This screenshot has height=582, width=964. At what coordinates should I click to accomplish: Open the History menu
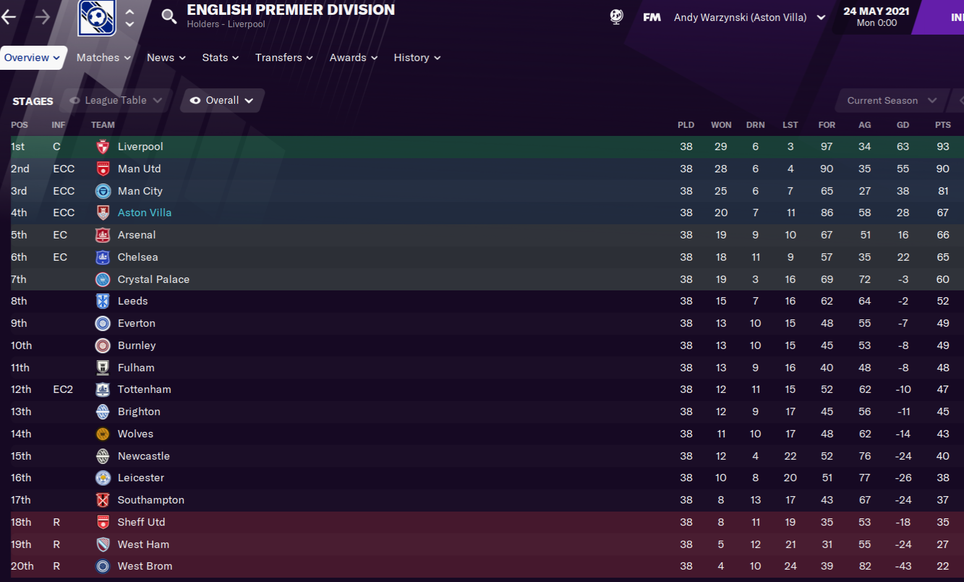tap(417, 57)
